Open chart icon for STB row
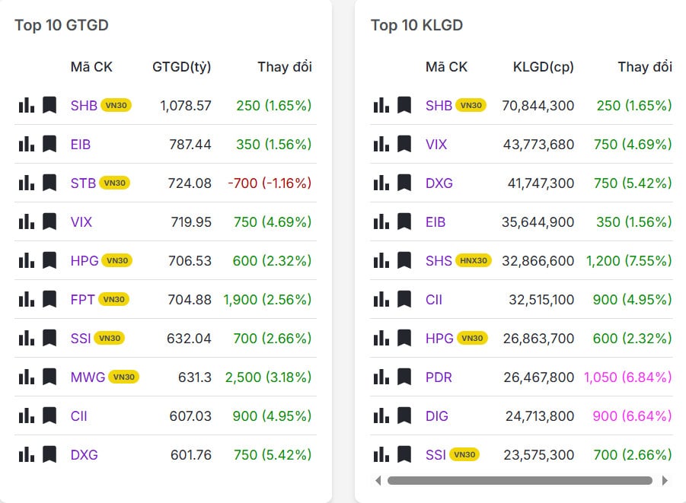The width and height of the screenshot is (686, 503). pyautogui.click(x=27, y=183)
